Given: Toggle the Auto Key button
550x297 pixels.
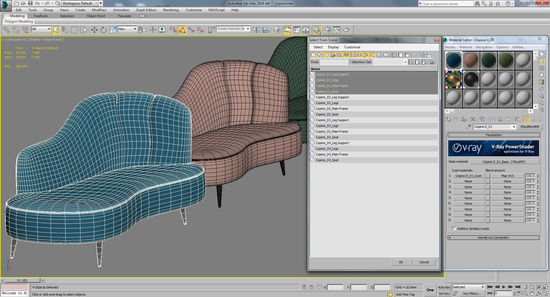Looking at the screenshot, I should click(444, 287).
